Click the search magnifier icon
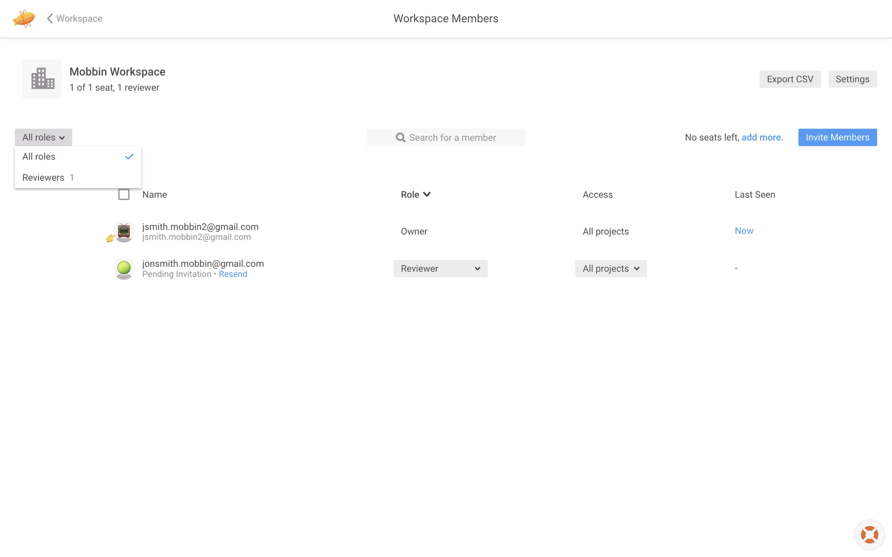892x557 pixels. (400, 137)
